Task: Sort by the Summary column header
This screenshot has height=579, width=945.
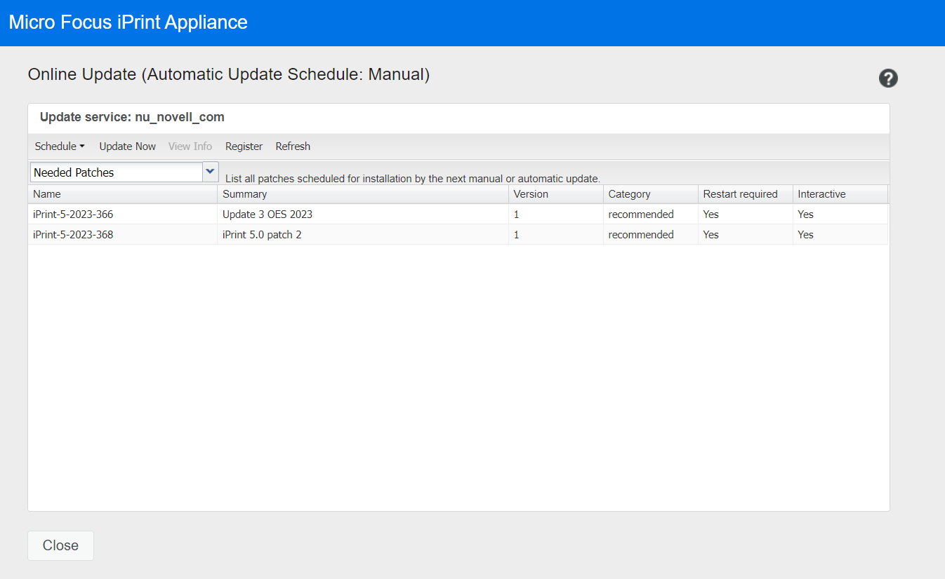Action: (x=244, y=194)
